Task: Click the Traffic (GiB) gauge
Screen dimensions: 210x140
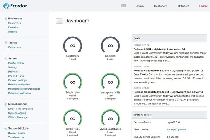Action: click(73, 118)
